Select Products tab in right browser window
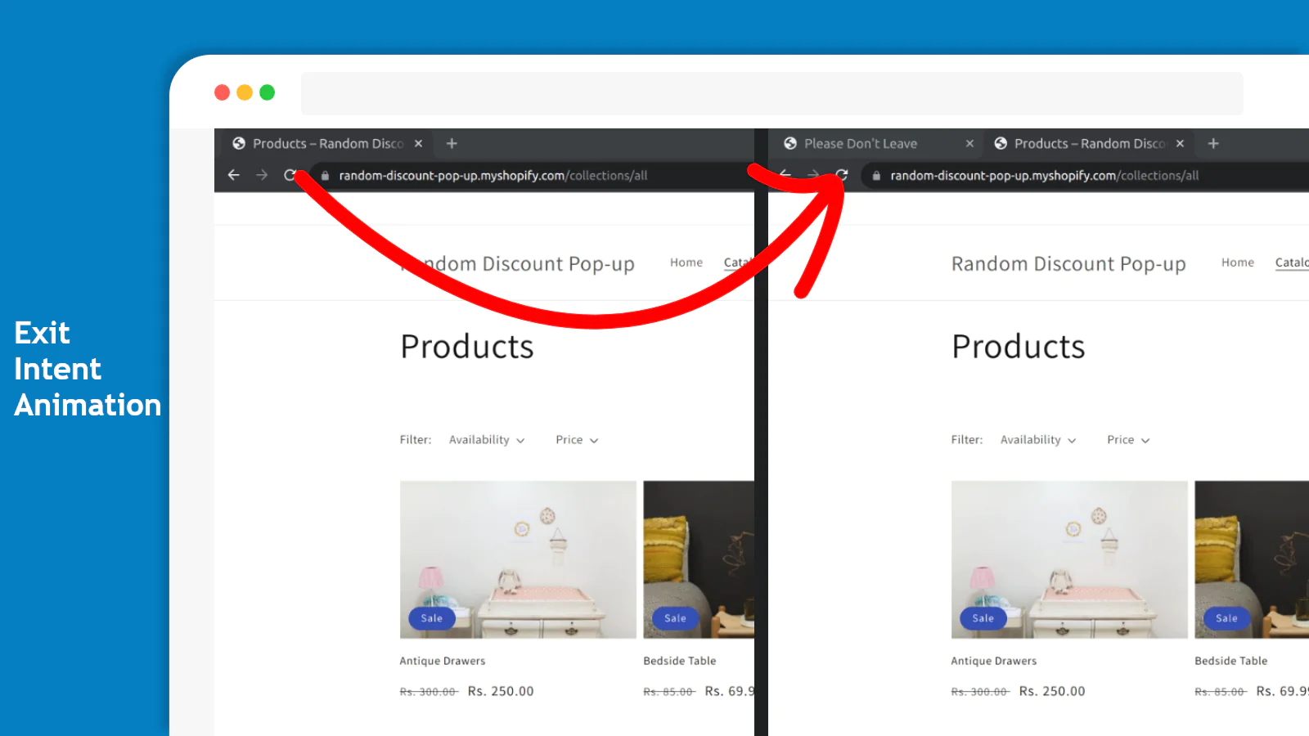The width and height of the screenshot is (1309, 736). point(1088,144)
